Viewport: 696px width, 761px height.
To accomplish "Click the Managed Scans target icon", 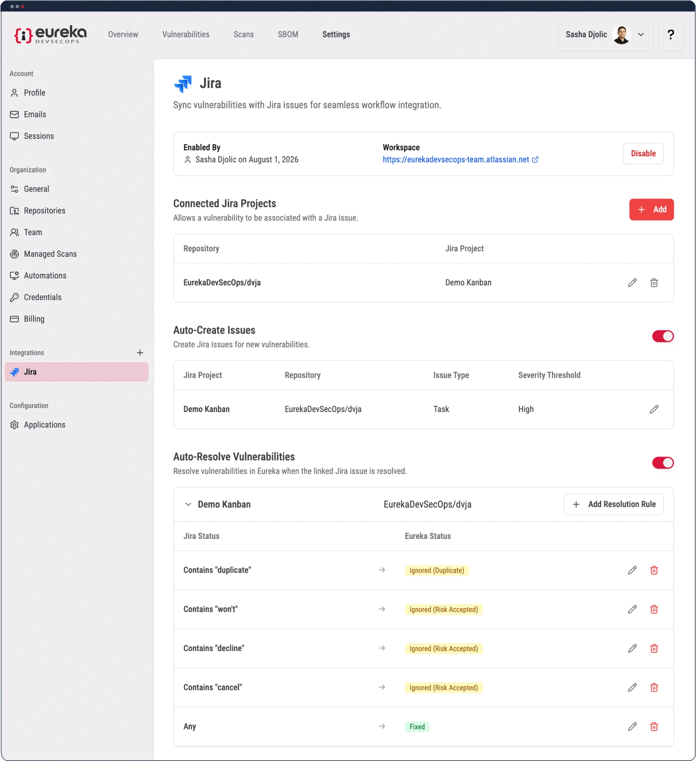I will click(x=14, y=254).
